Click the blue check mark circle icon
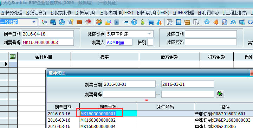253x128 pixels. coord(207,22)
